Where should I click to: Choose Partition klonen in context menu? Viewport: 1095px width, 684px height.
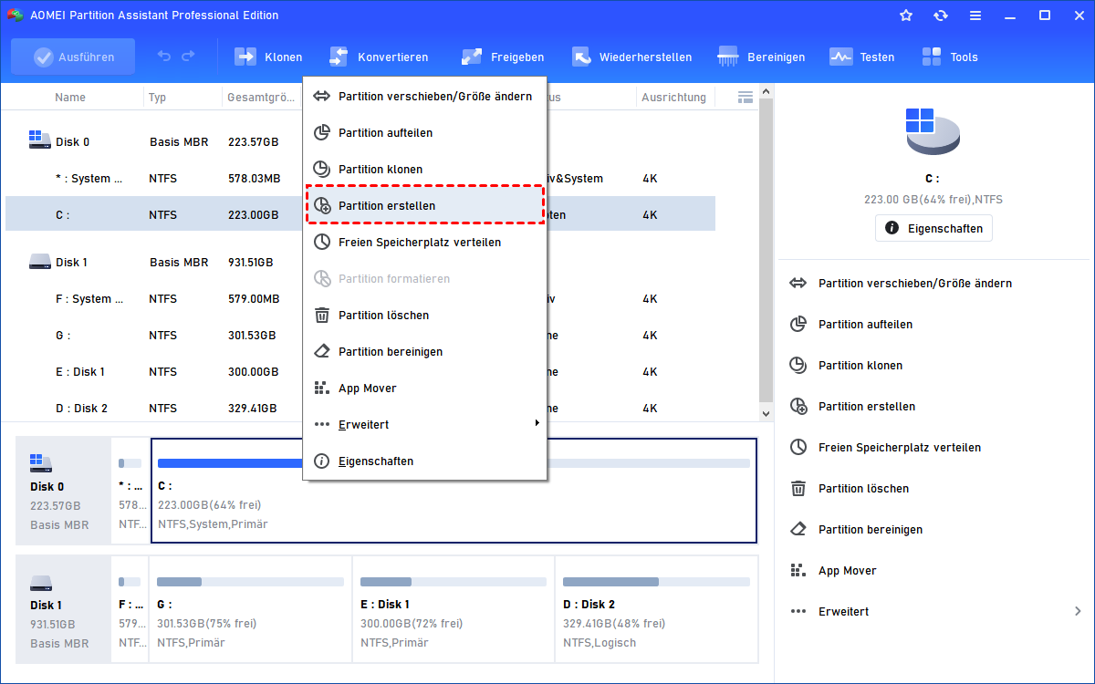coord(424,169)
